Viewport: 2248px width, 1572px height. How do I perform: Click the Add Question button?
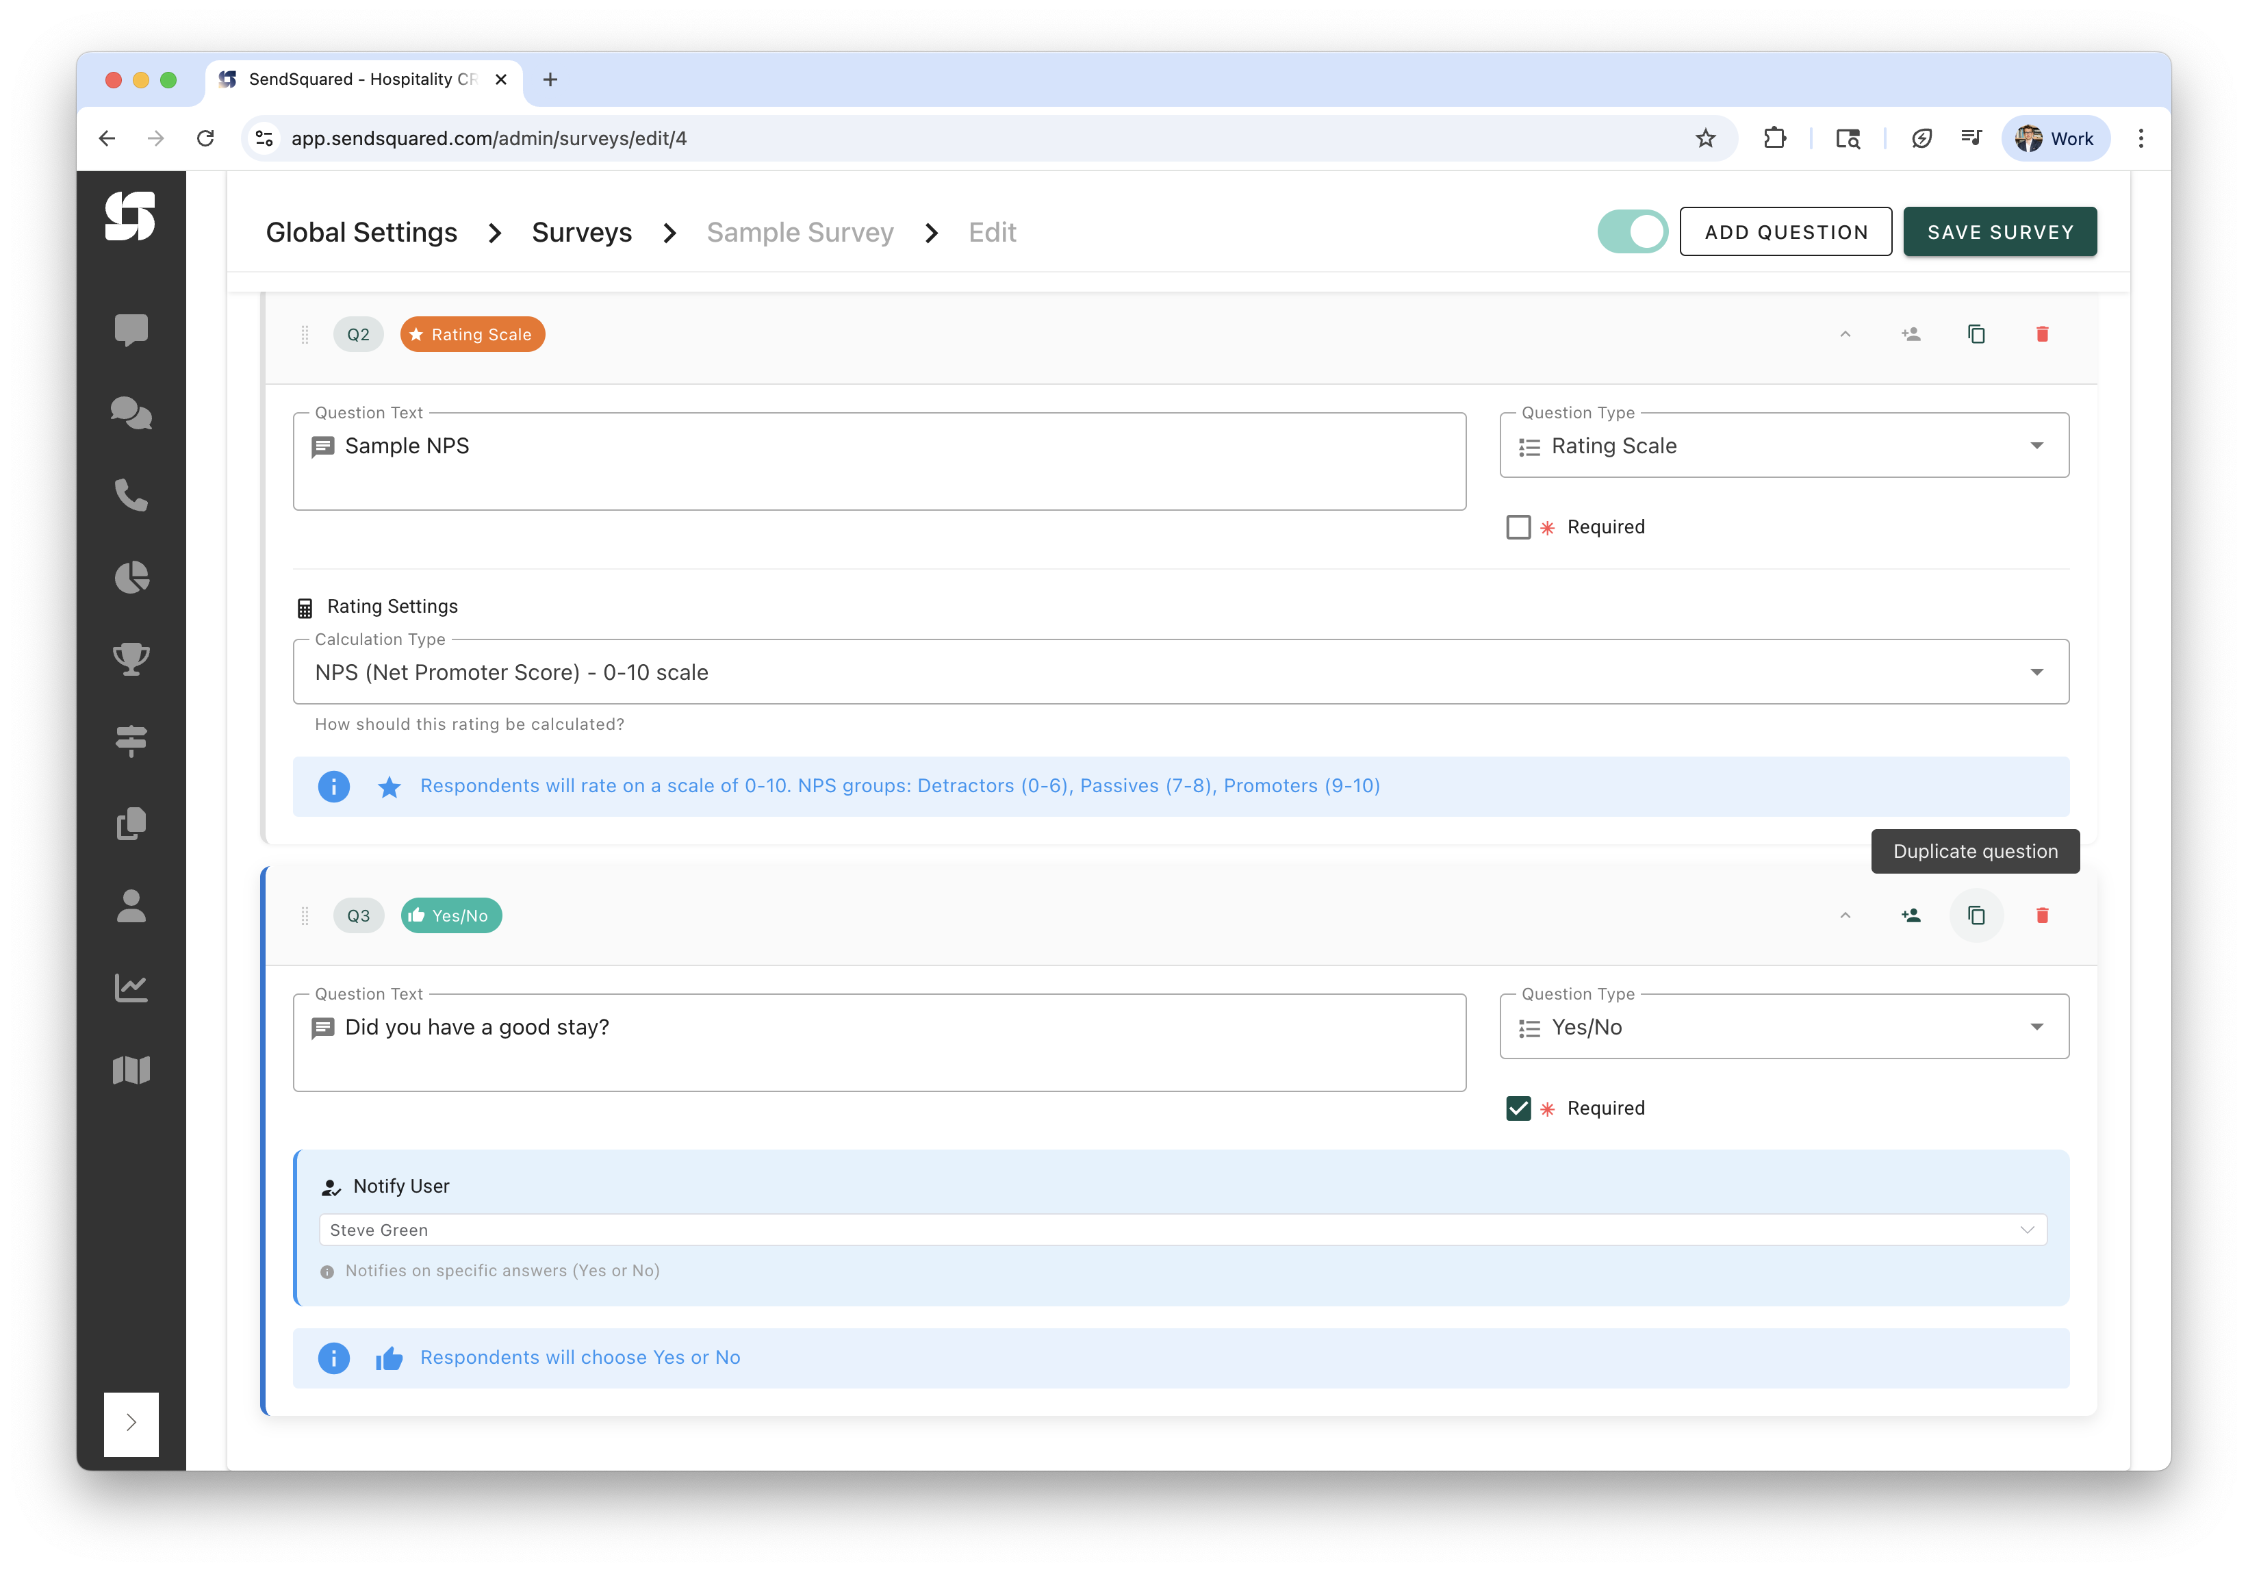click(1785, 232)
